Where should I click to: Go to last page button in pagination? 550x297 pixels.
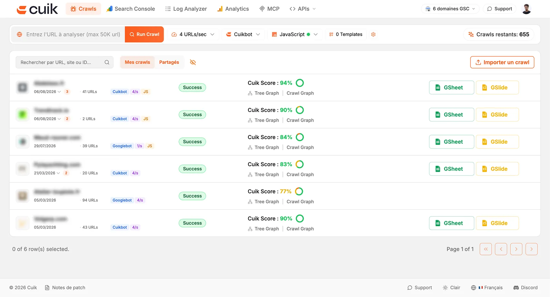532,249
